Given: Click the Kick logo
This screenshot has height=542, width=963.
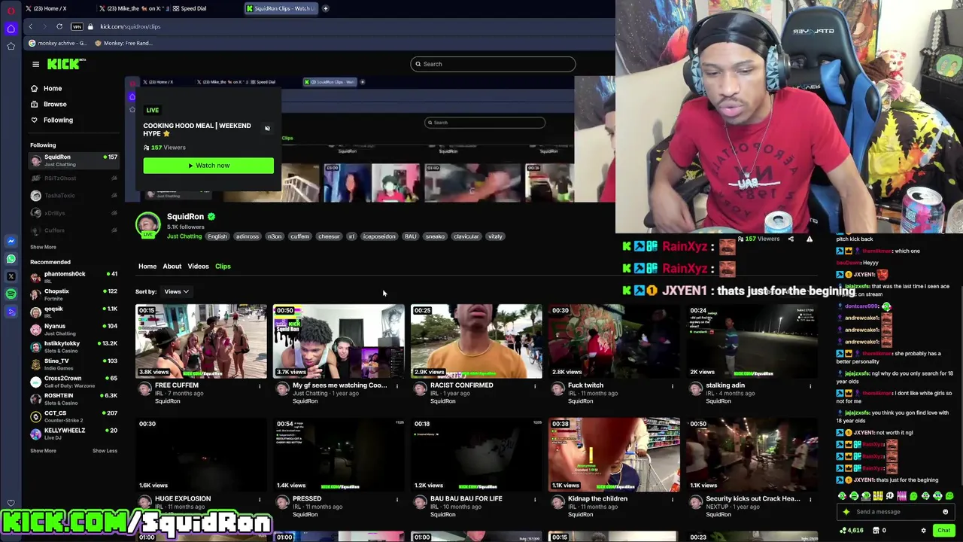Looking at the screenshot, I should point(65,64).
